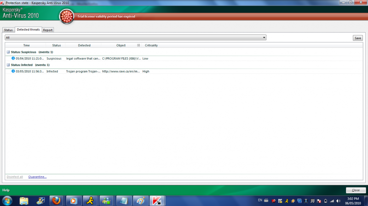Sort by the Detected column header
This screenshot has width=368, height=206.
point(84,45)
